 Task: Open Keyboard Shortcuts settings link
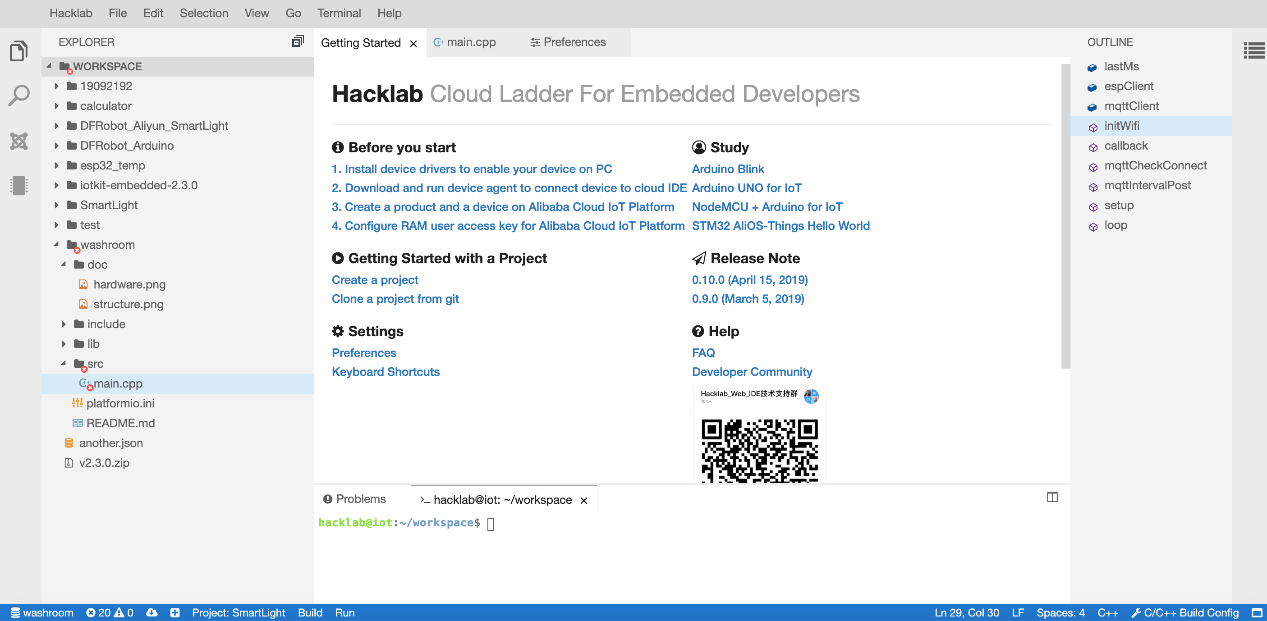point(386,372)
